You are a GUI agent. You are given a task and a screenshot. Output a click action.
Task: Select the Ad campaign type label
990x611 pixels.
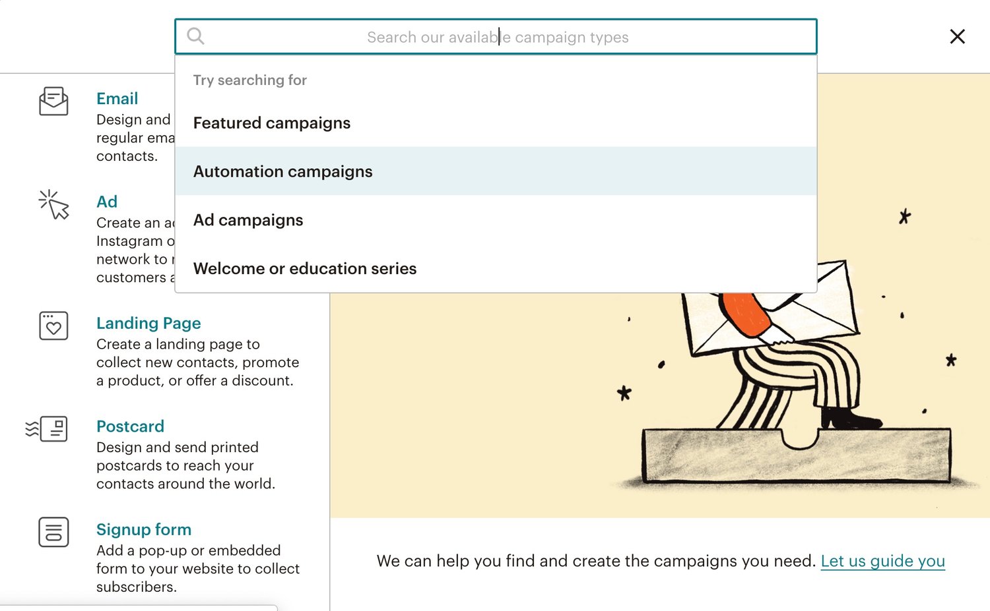click(107, 202)
